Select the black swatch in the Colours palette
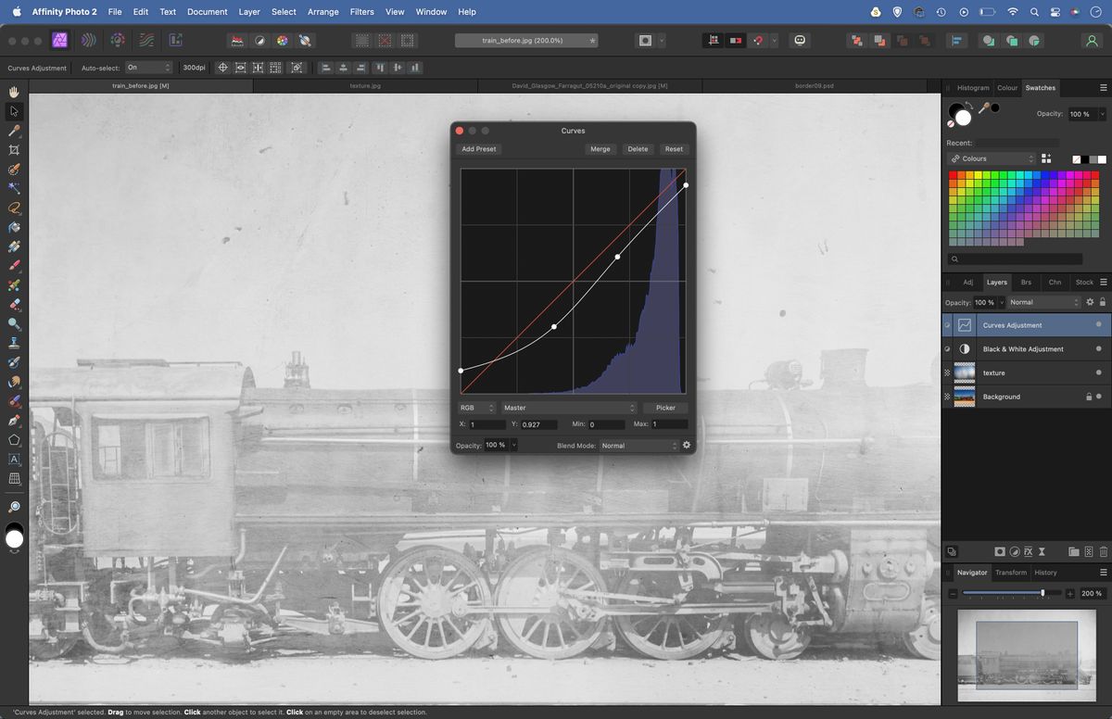 [x=1085, y=159]
